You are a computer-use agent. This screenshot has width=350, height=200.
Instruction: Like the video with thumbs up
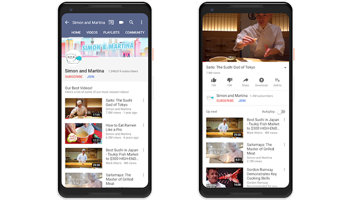point(213,80)
